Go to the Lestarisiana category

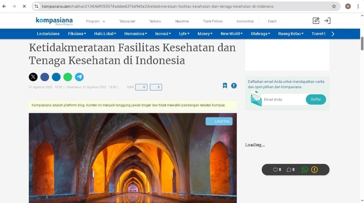point(48,34)
